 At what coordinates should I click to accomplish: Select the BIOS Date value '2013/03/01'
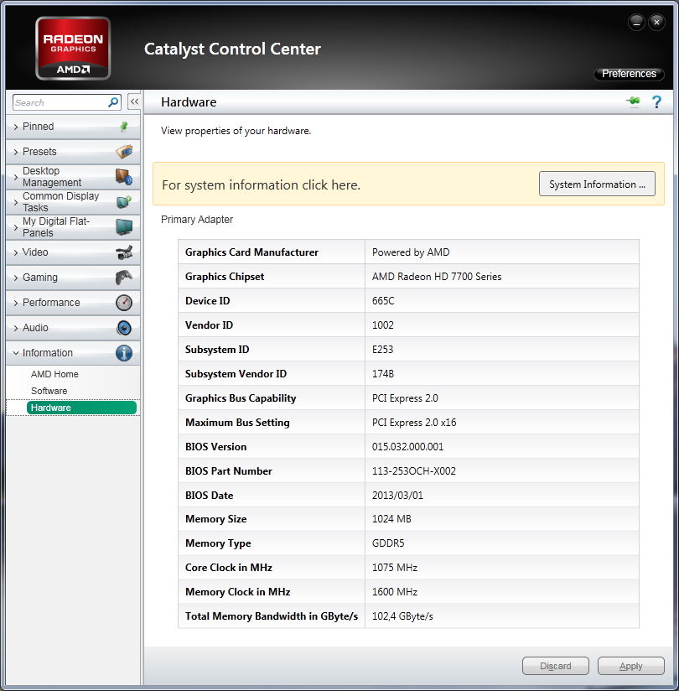[x=397, y=496]
